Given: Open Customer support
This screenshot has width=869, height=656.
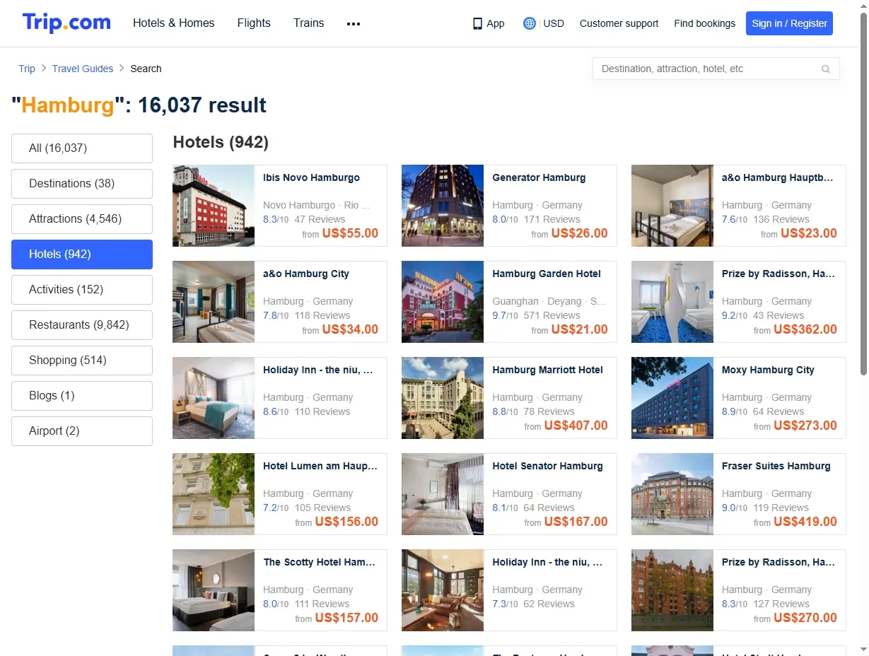Looking at the screenshot, I should pyautogui.click(x=619, y=23).
